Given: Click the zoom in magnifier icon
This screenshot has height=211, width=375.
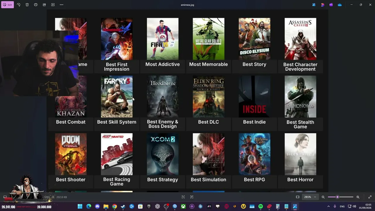Looking at the screenshot, I should point(358,197).
